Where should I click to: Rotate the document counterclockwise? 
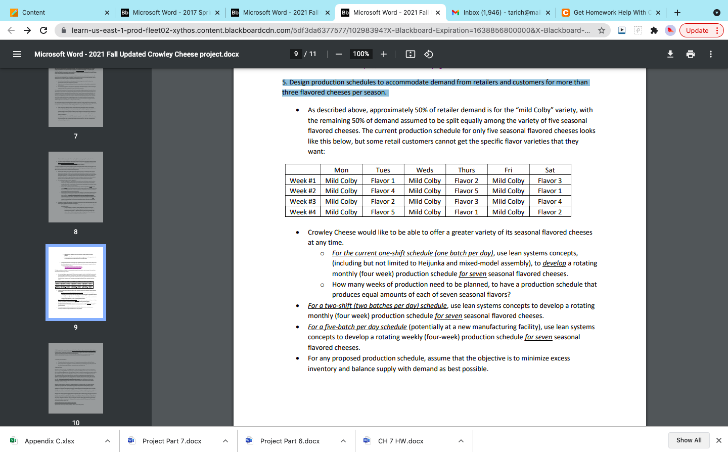pos(429,54)
